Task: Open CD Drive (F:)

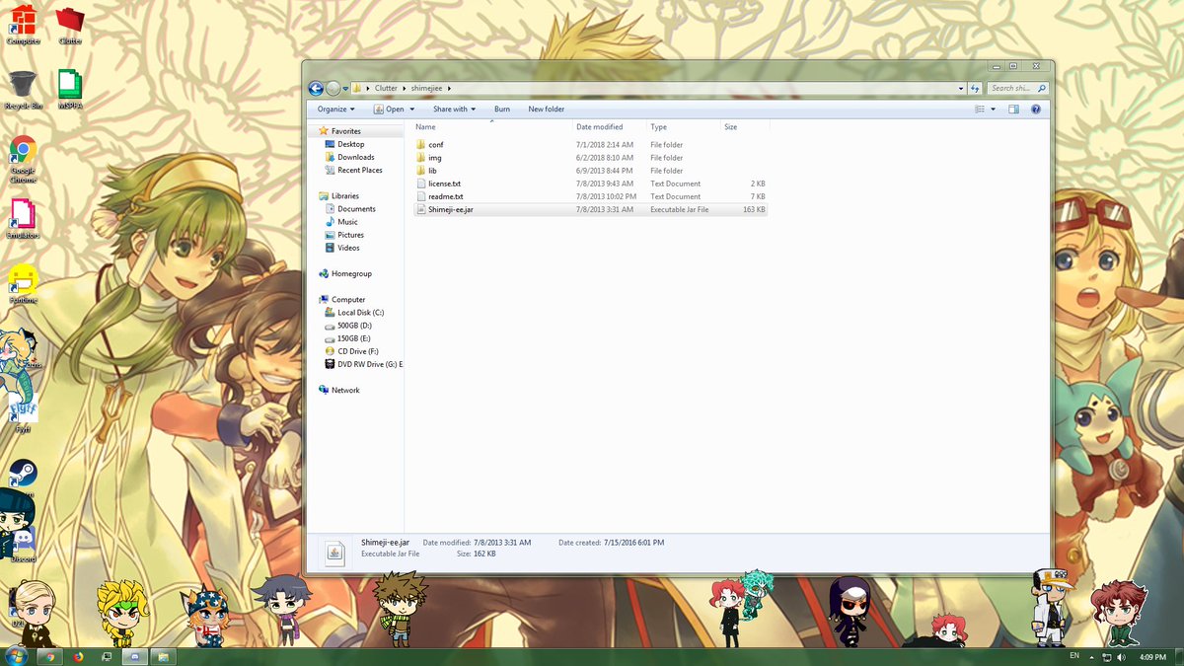Action: pyautogui.click(x=357, y=351)
